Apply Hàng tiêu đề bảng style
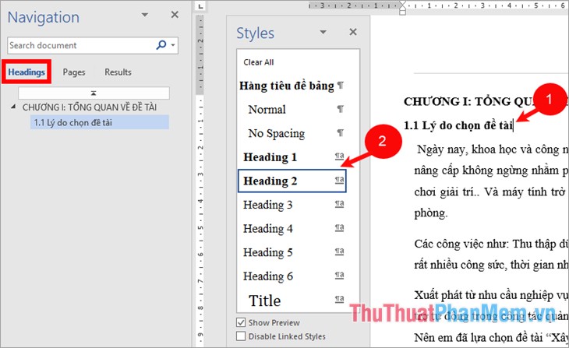Viewport: 569px width, 348px height. click(292, 86)
